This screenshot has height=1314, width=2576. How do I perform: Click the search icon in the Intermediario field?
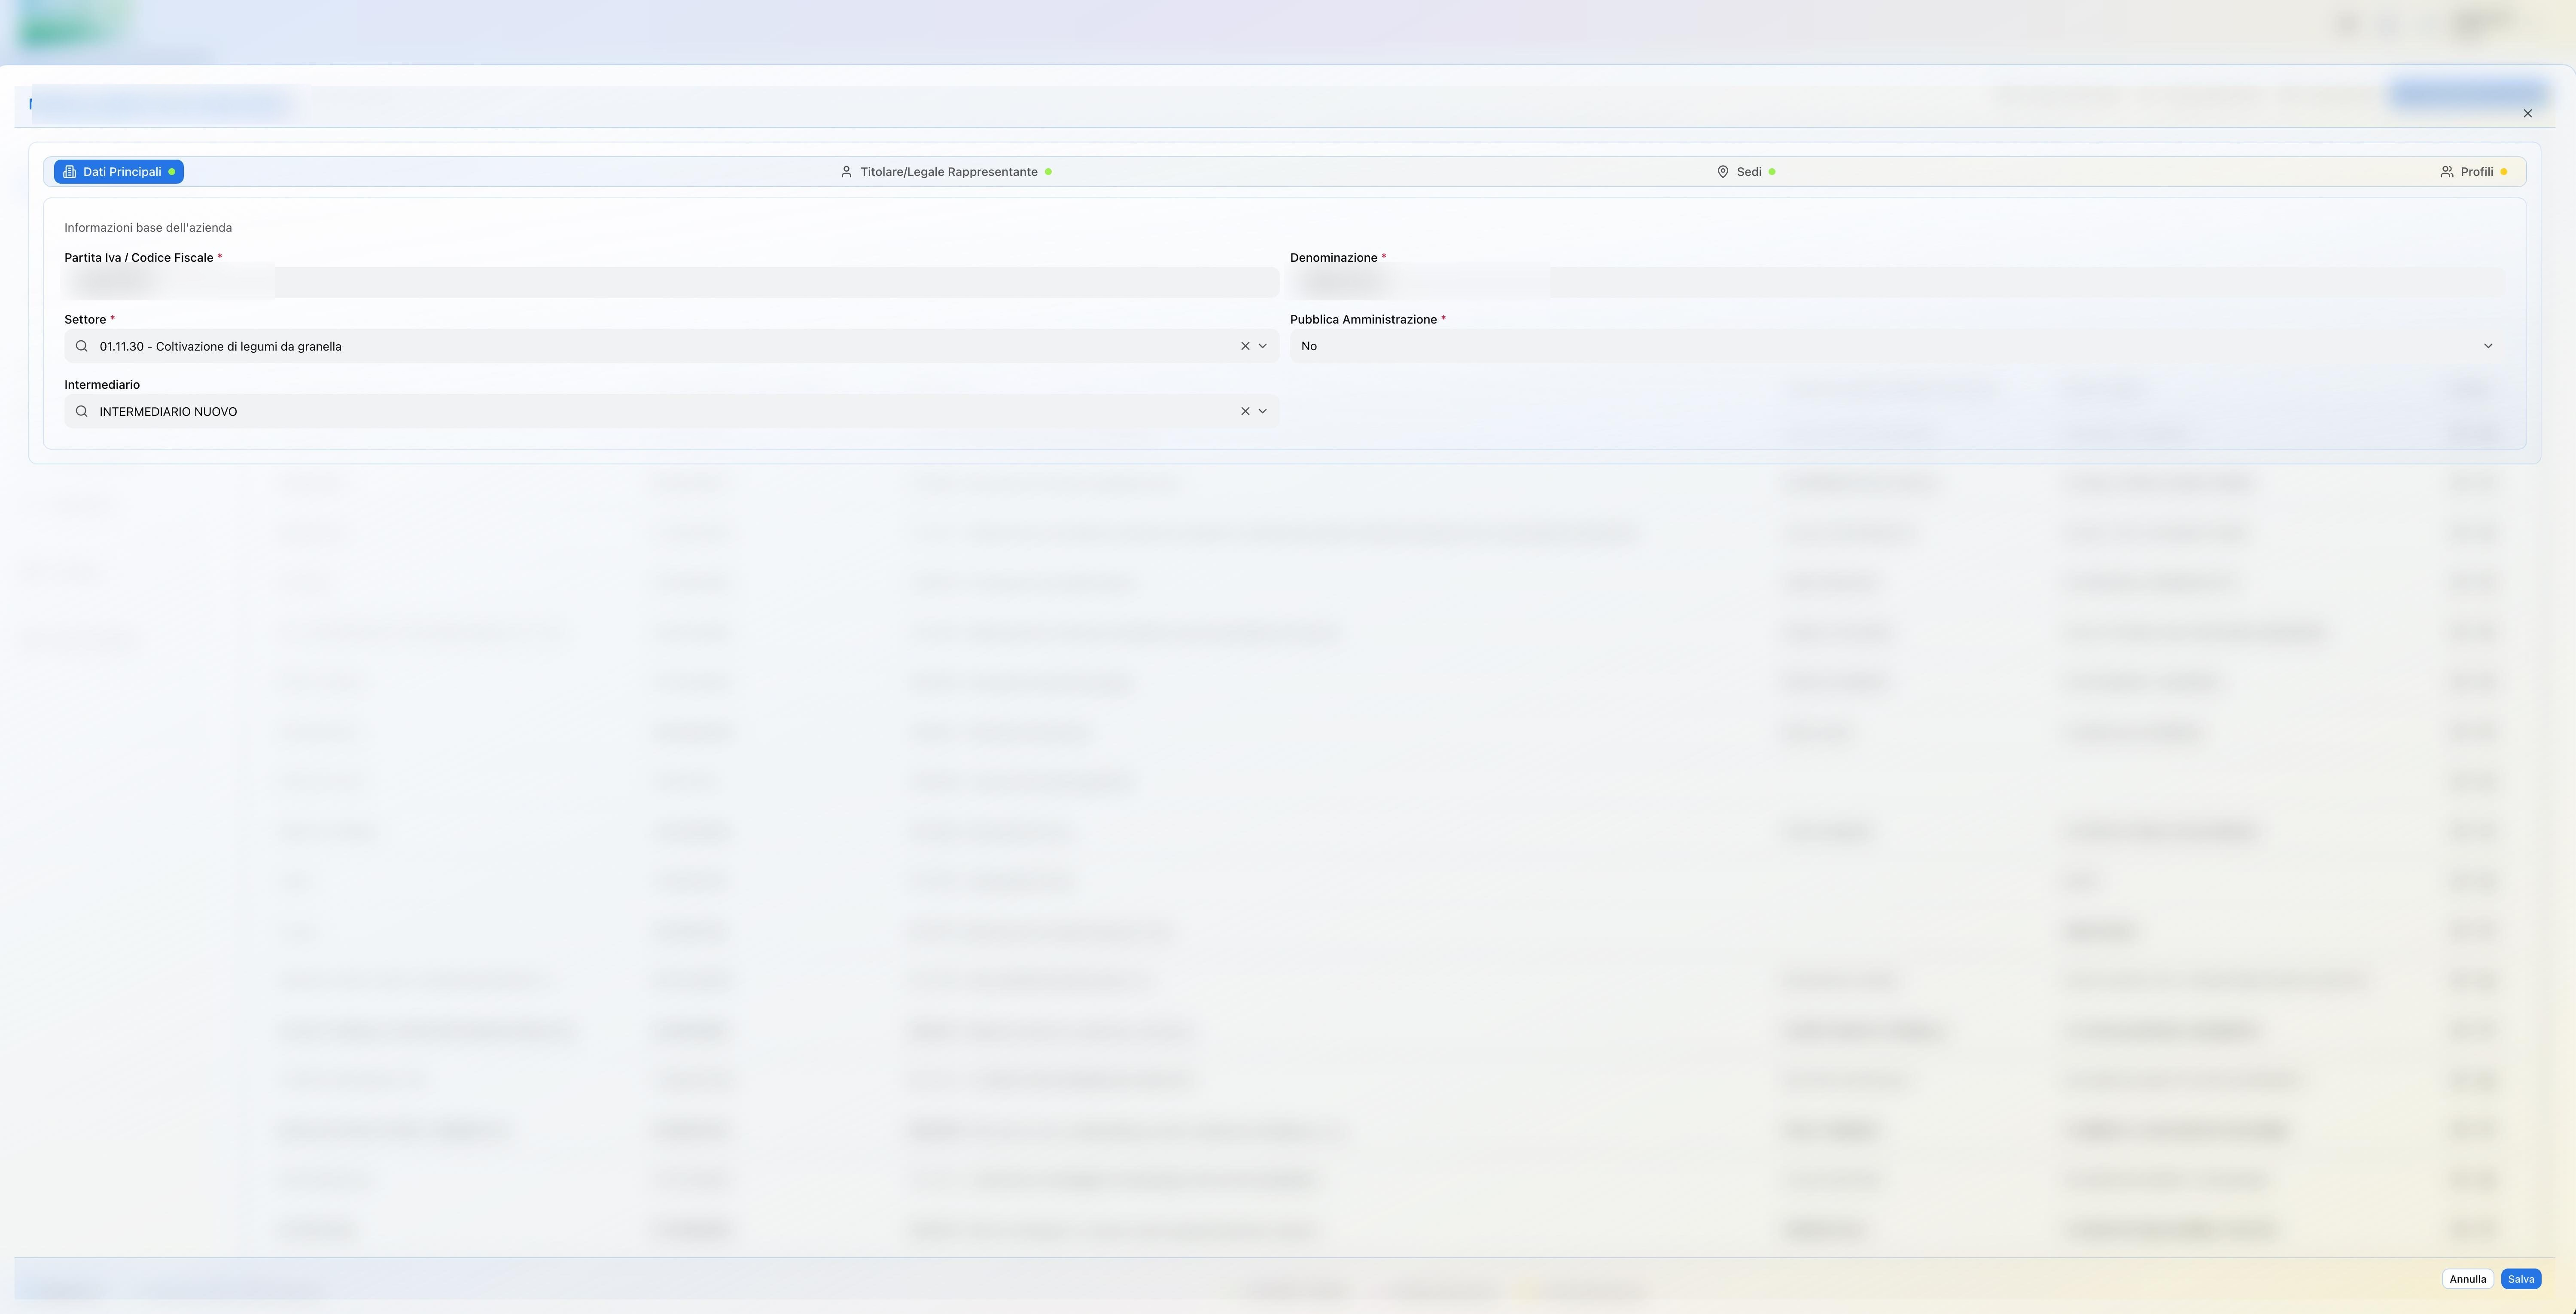click(x=82, y=412)
